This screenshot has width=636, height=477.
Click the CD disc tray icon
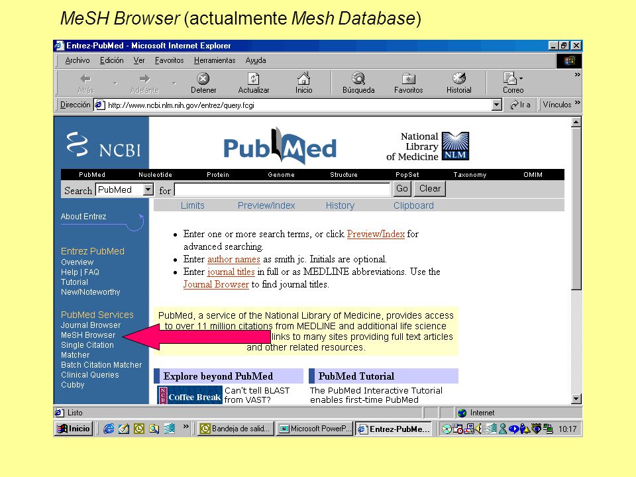click(x=446, y=429)
